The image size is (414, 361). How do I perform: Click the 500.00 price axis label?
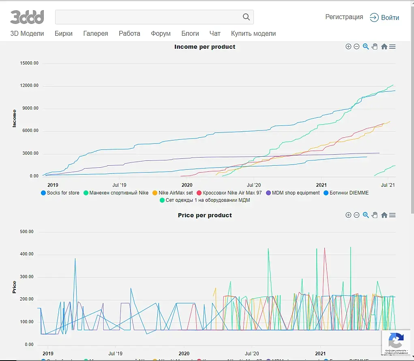27,231
